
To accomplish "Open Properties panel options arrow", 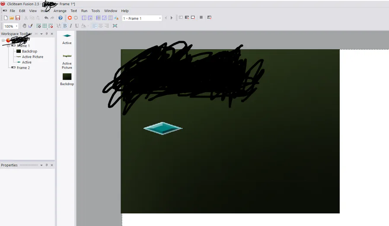I will 41,165.
